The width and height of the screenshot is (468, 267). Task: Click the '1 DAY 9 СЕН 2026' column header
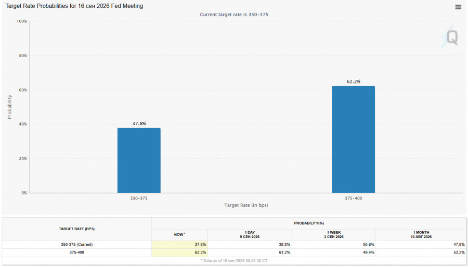coord(250,234)
